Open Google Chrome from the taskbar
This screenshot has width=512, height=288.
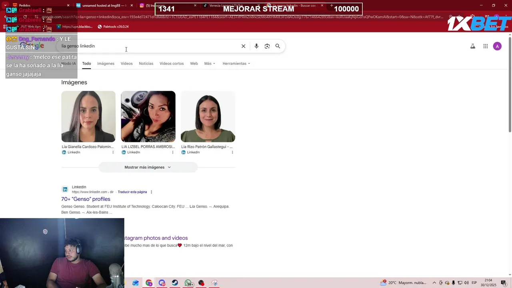pyautogui.click(x=149, y=283)
